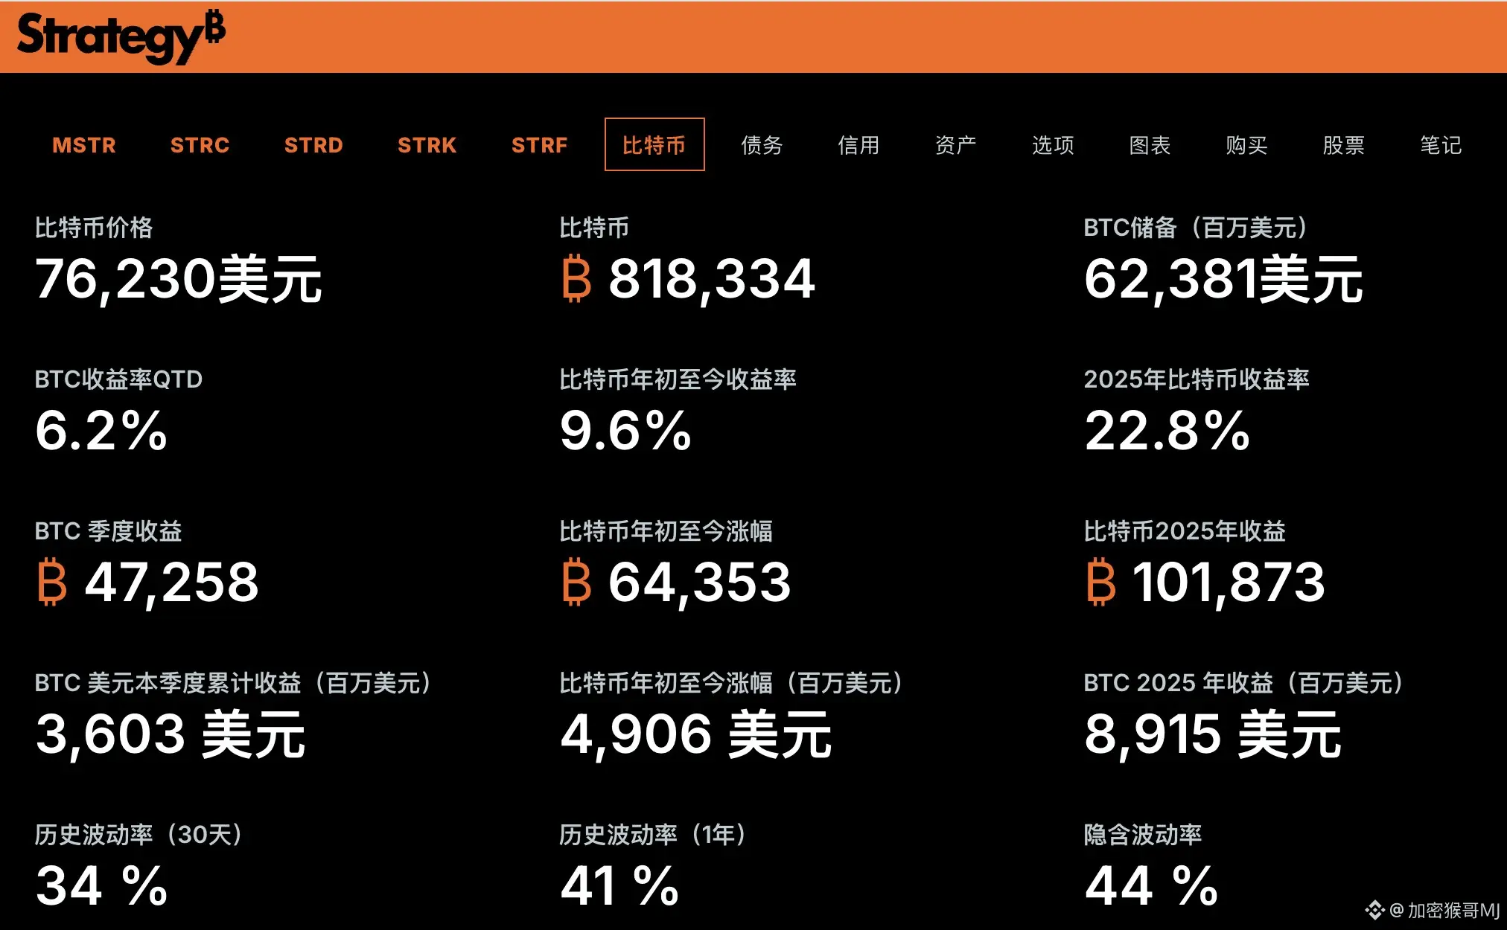Click the watermark logo icon at bottom right
The width and height of the screenshot is (1507, 930).
1374,909
